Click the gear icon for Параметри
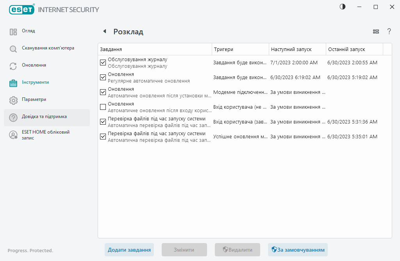Viewport: 400px width, 261px height. 13,101
